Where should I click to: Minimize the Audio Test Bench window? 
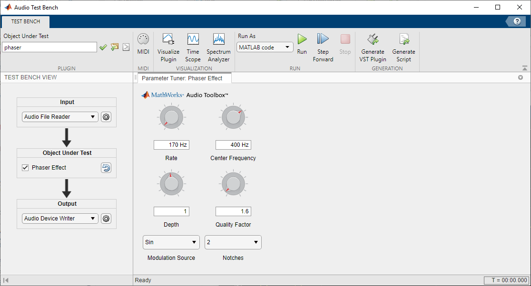pyautogui.click(x=476, y=8)
